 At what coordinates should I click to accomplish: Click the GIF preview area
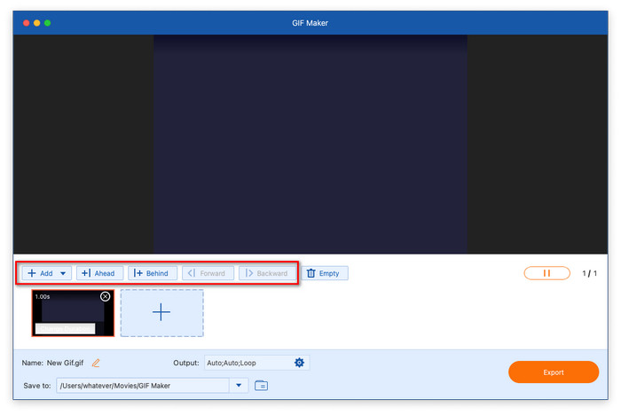point(310,145)
